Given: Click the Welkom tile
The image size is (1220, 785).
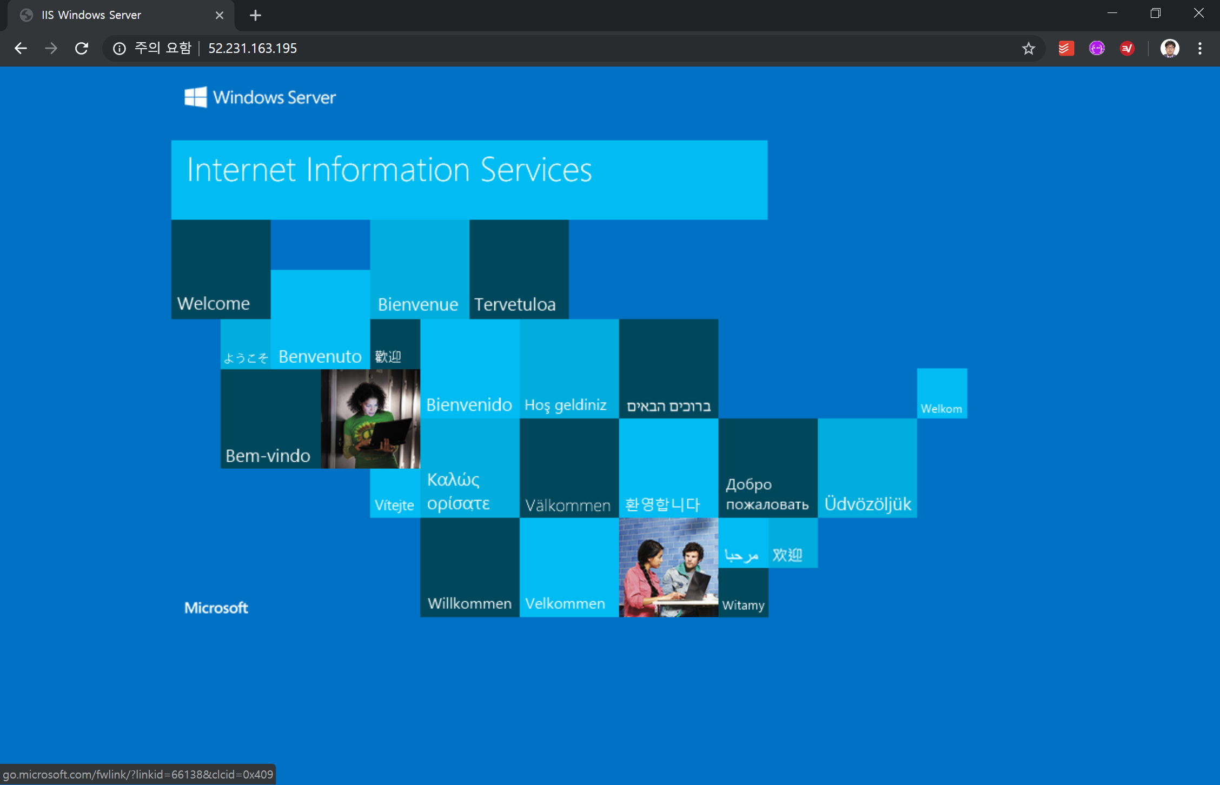Looking at the screenshot, I should 942,394.
